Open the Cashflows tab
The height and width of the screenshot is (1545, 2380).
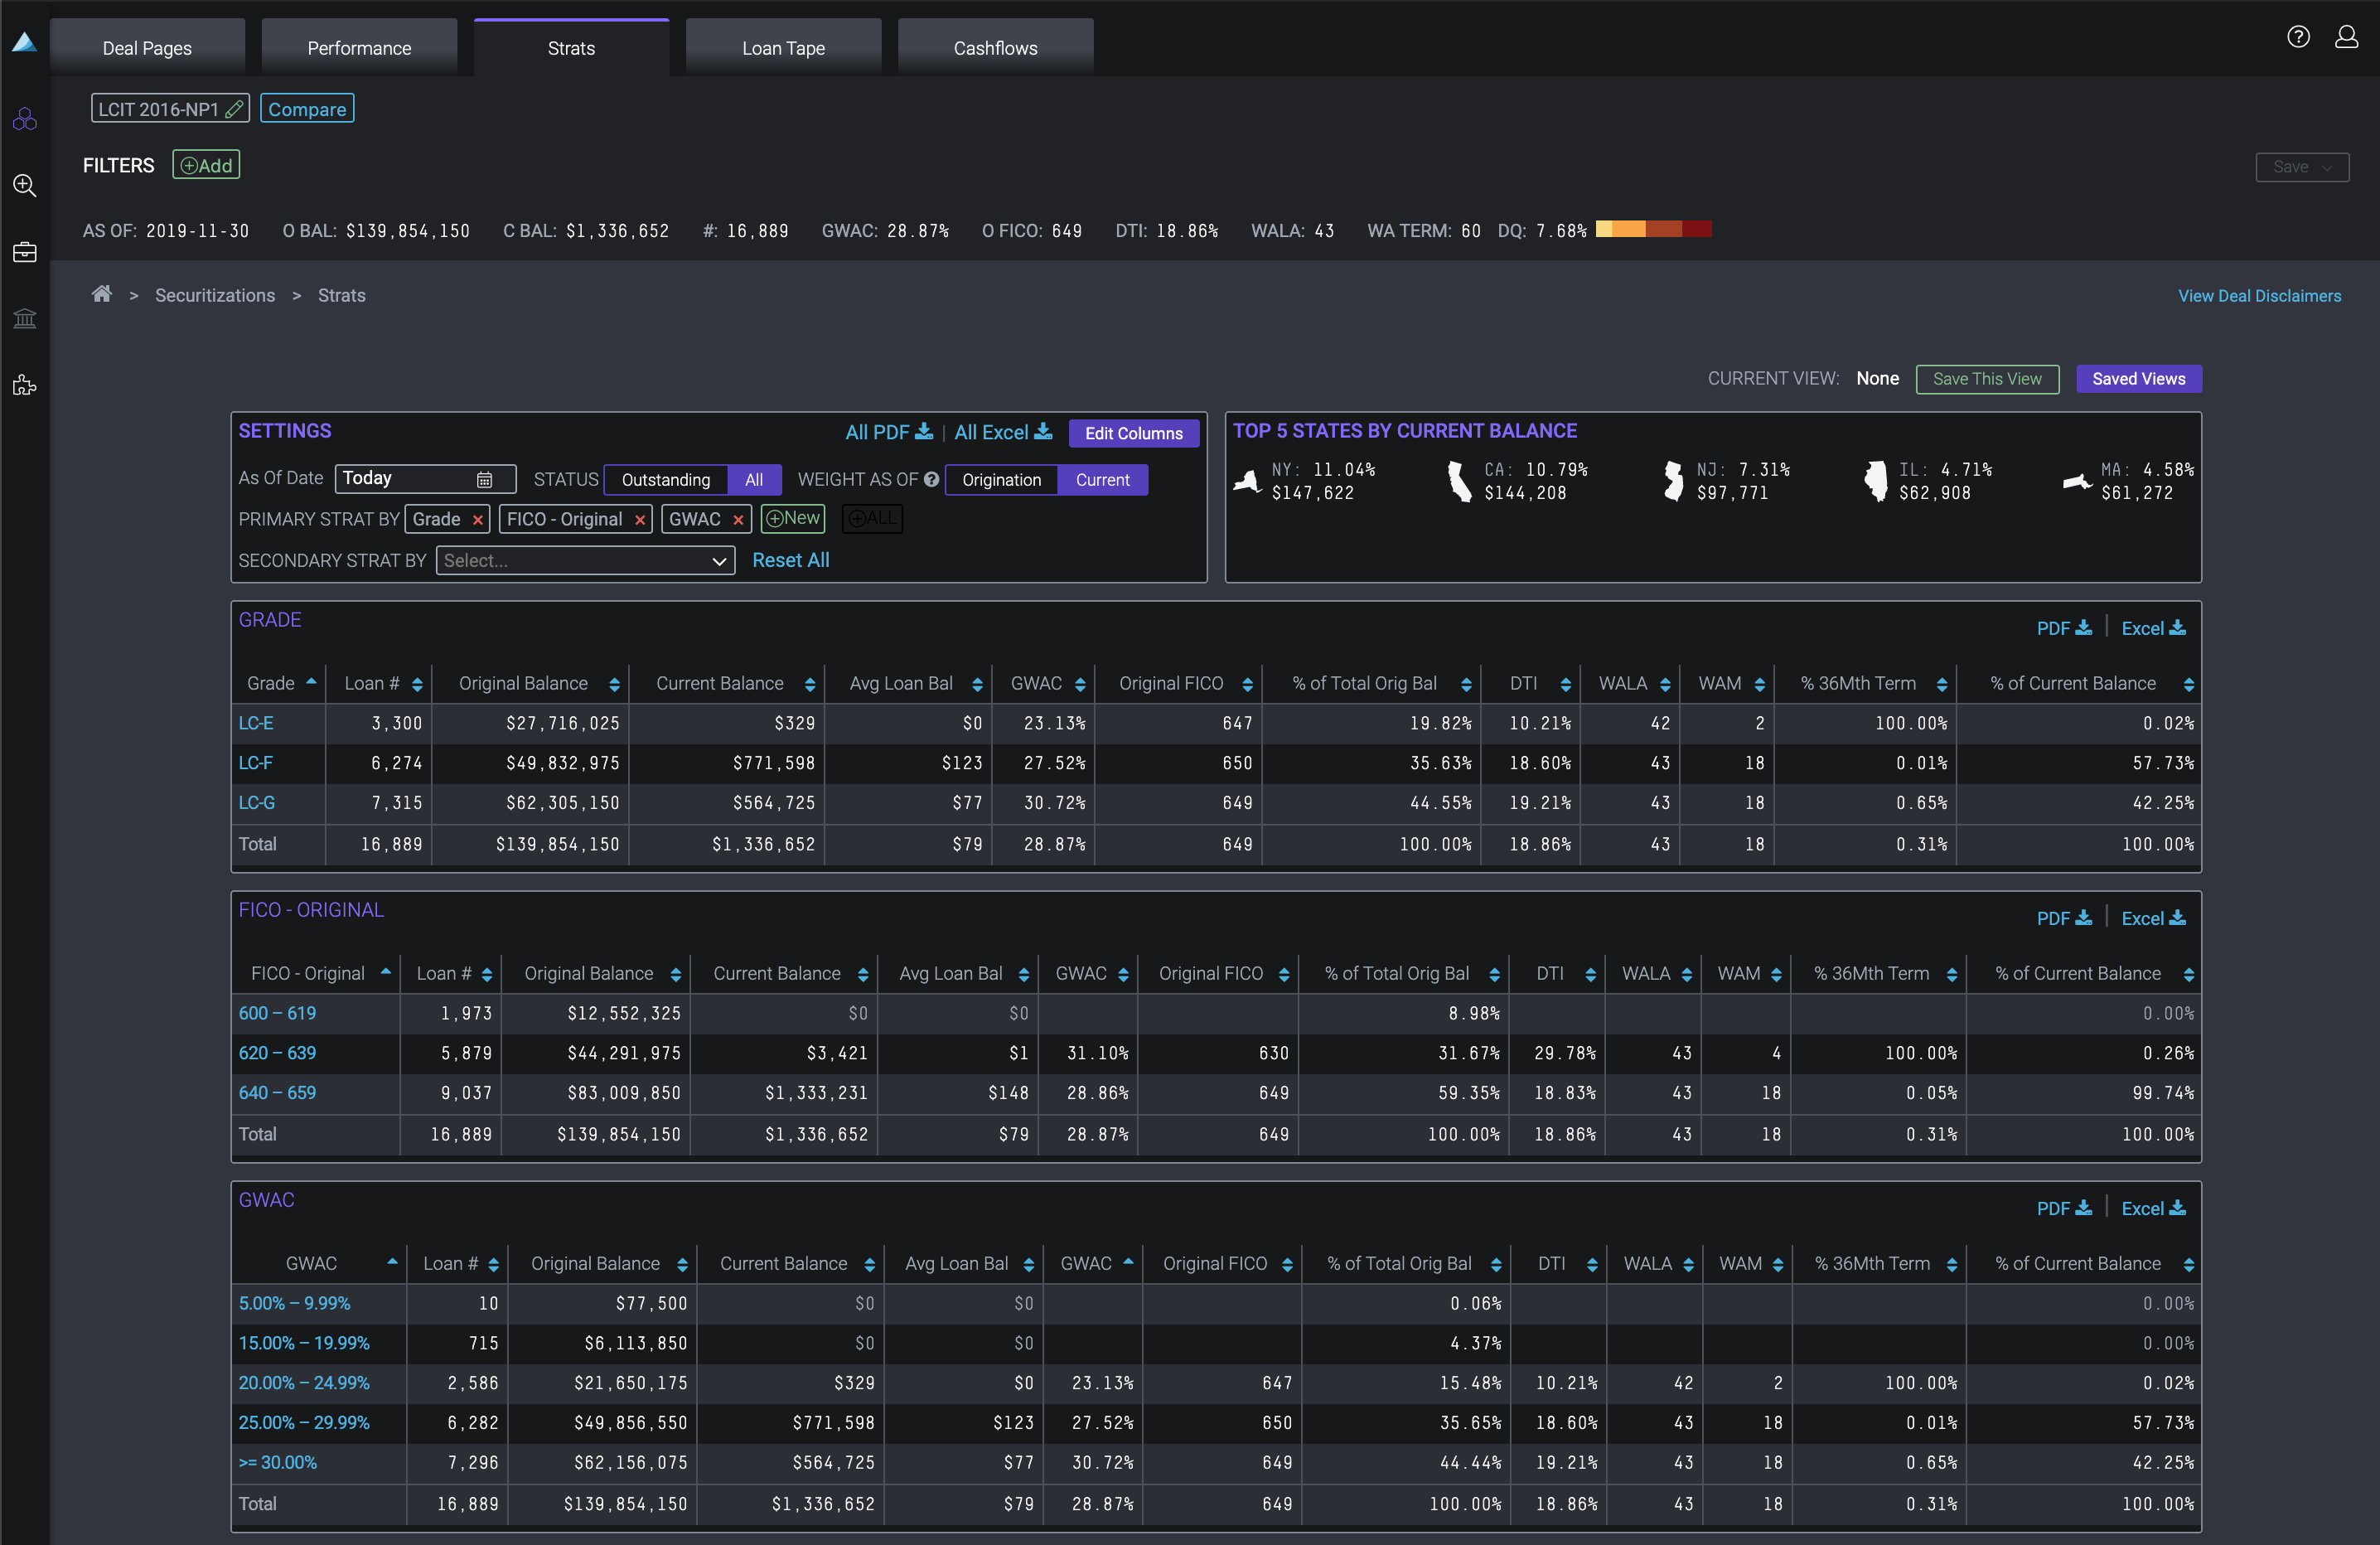995,47
